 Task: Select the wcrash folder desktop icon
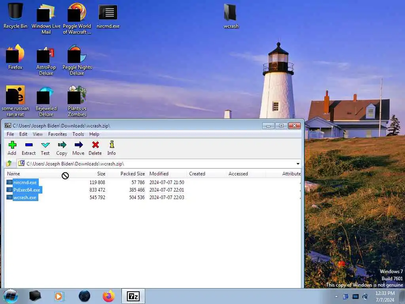[231, 15]
